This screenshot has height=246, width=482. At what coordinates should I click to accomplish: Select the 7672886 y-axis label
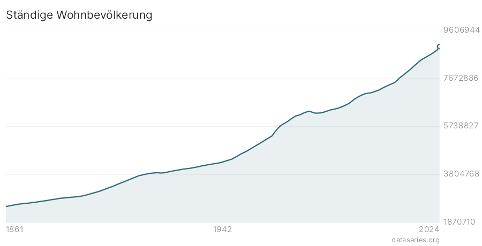point(461,78)
